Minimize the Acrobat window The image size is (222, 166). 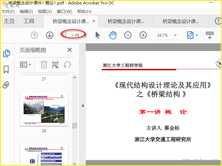(x=211, y=3)
